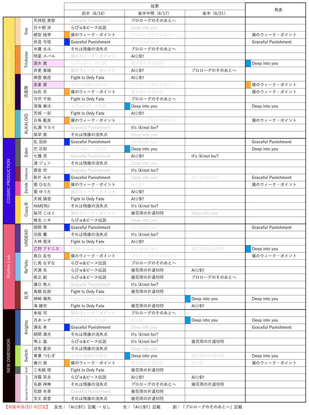
Task: Click footer correction 創：「プロローグのそのあとへ」記載
Action: pyautogui.click(x=207, y=407)
